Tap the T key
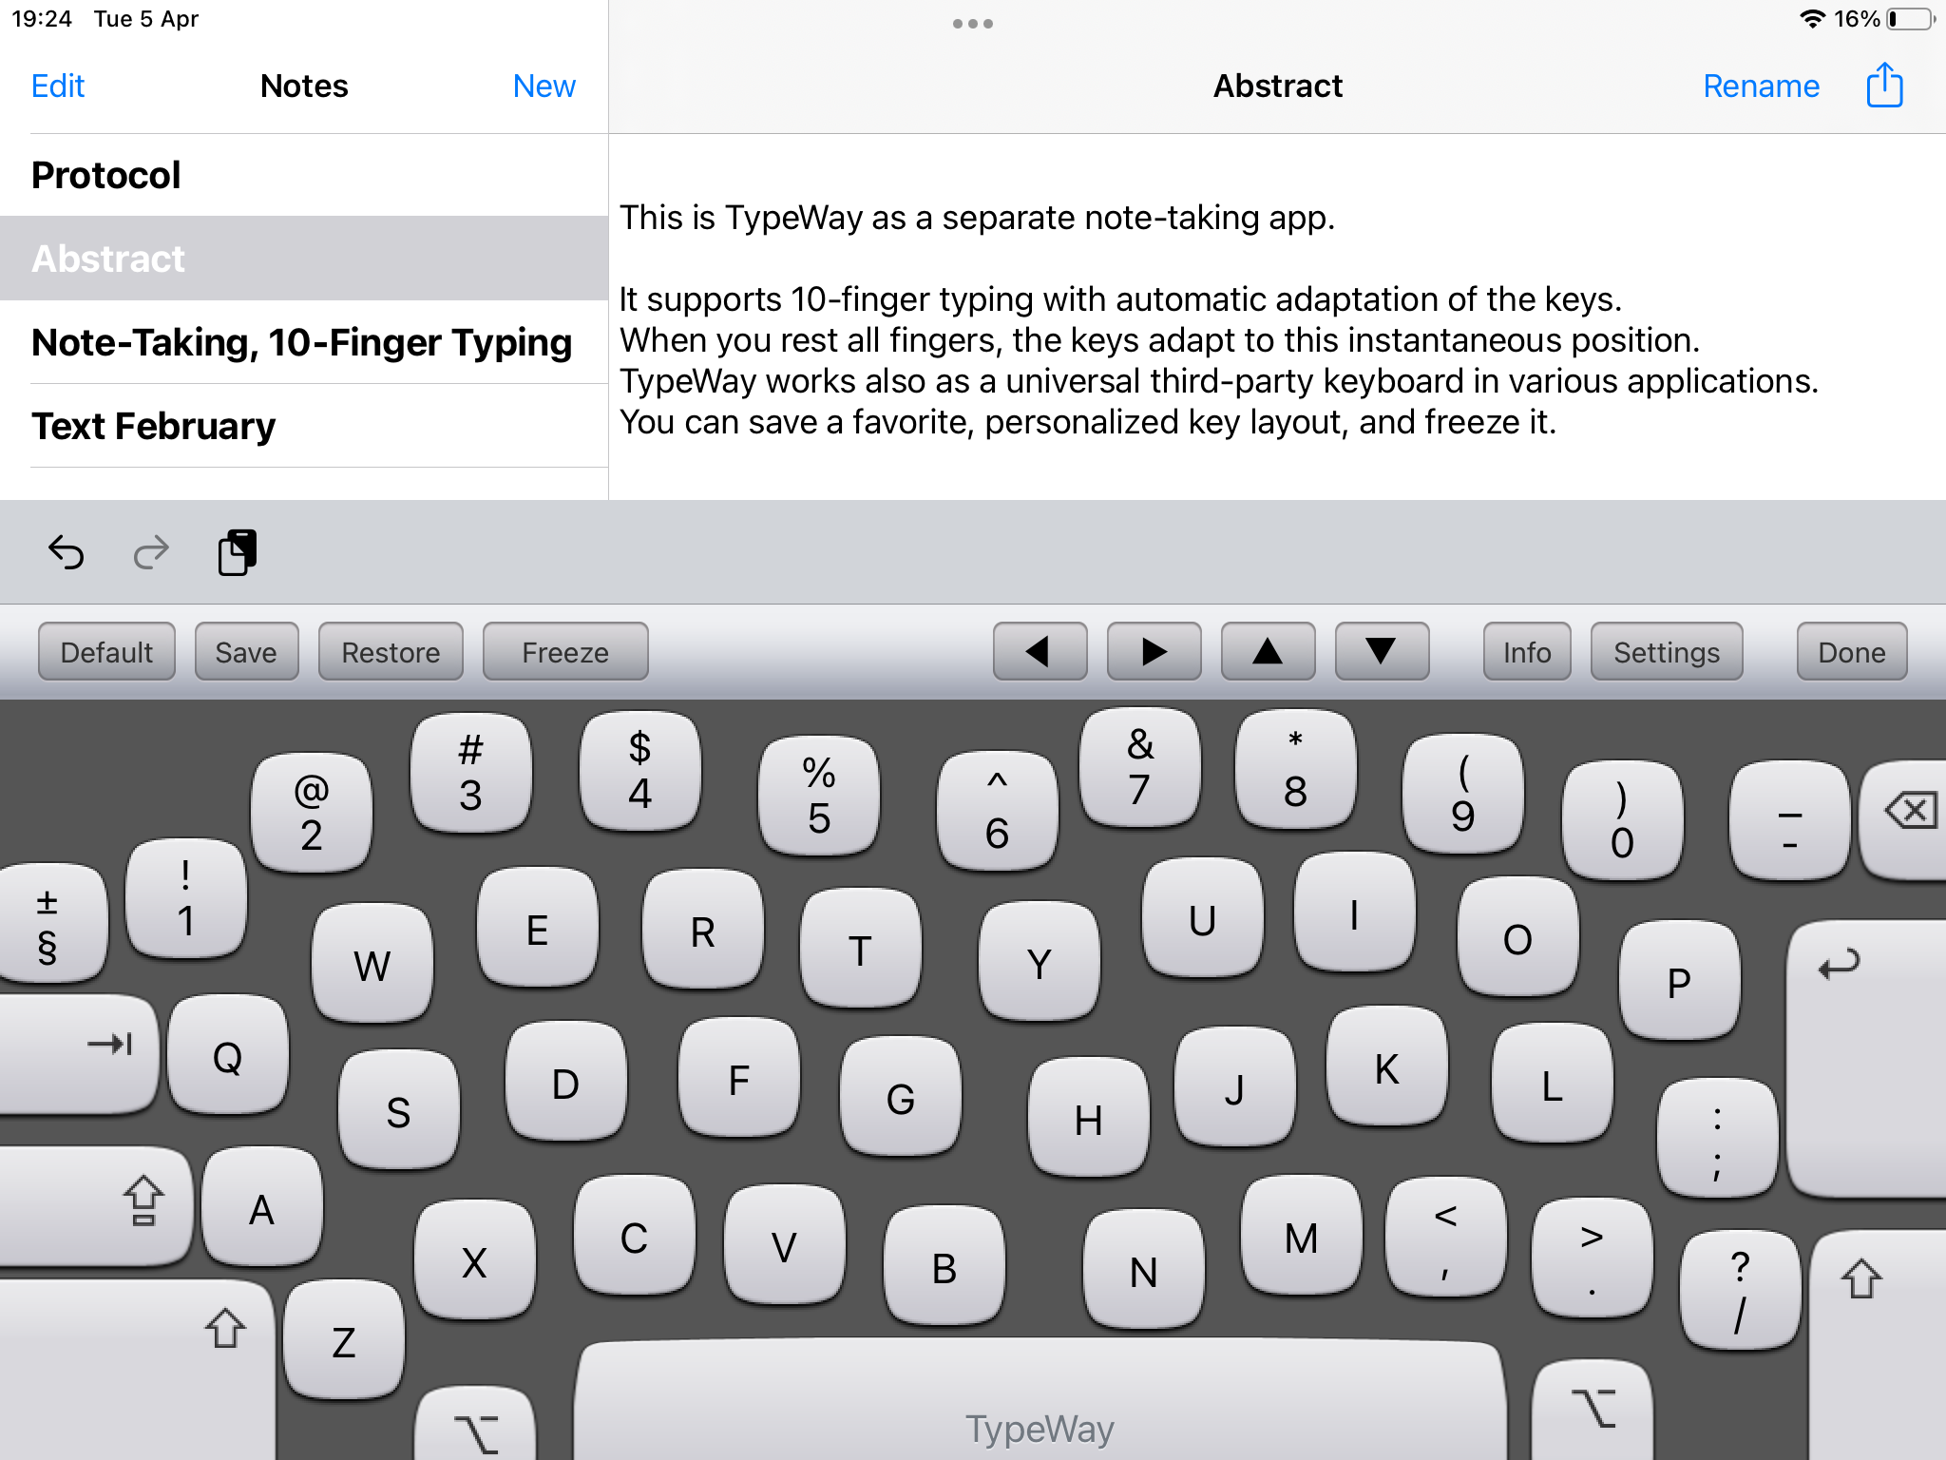This screenshot has width=1946, height=1460. (861, 948)
